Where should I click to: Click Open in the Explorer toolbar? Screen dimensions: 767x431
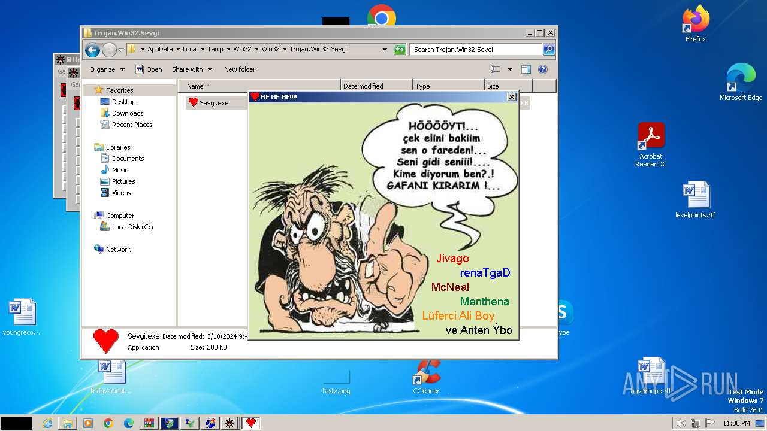(149, 69)
